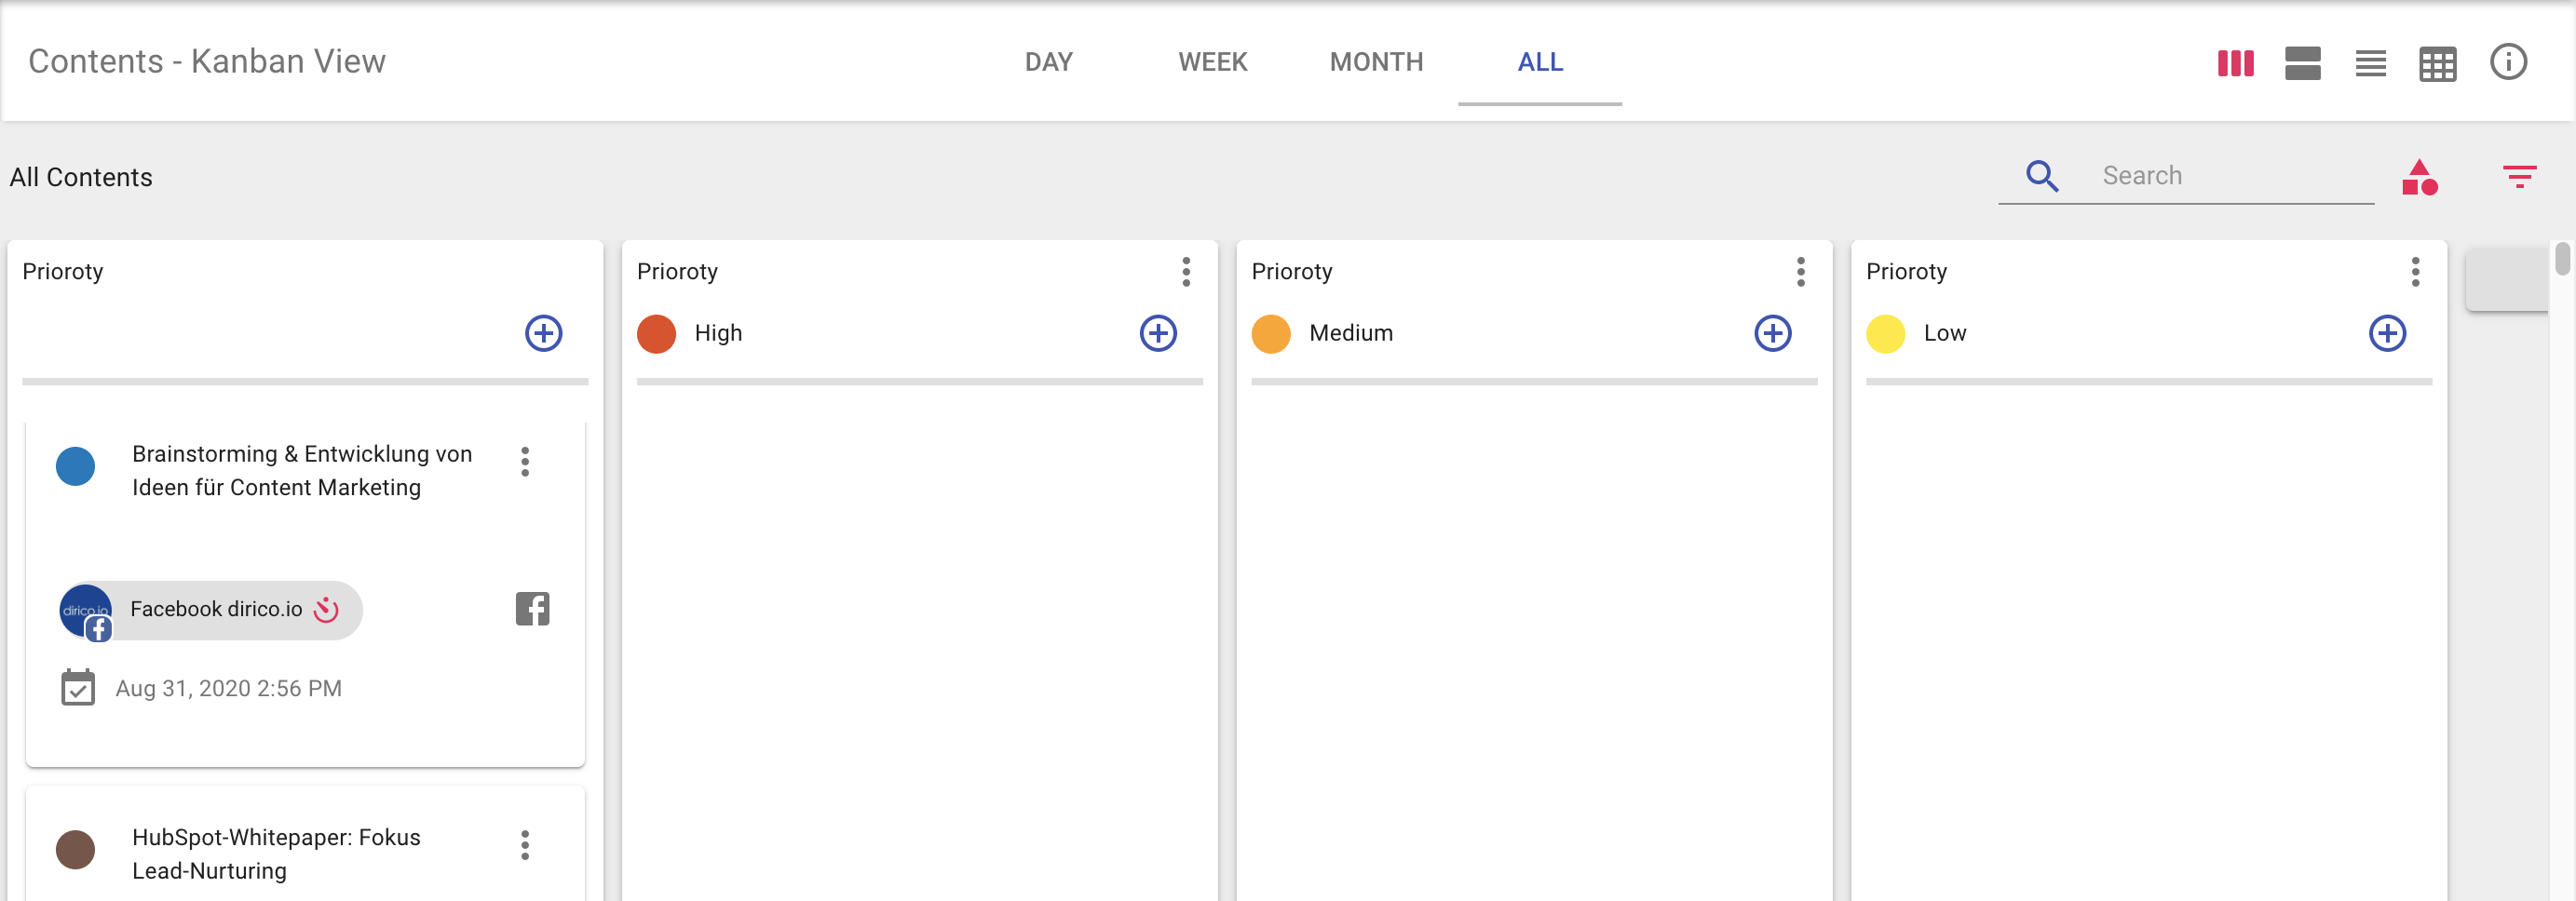Select the ALL tab
This screenshot has width=2576, height=901.
1540,62
